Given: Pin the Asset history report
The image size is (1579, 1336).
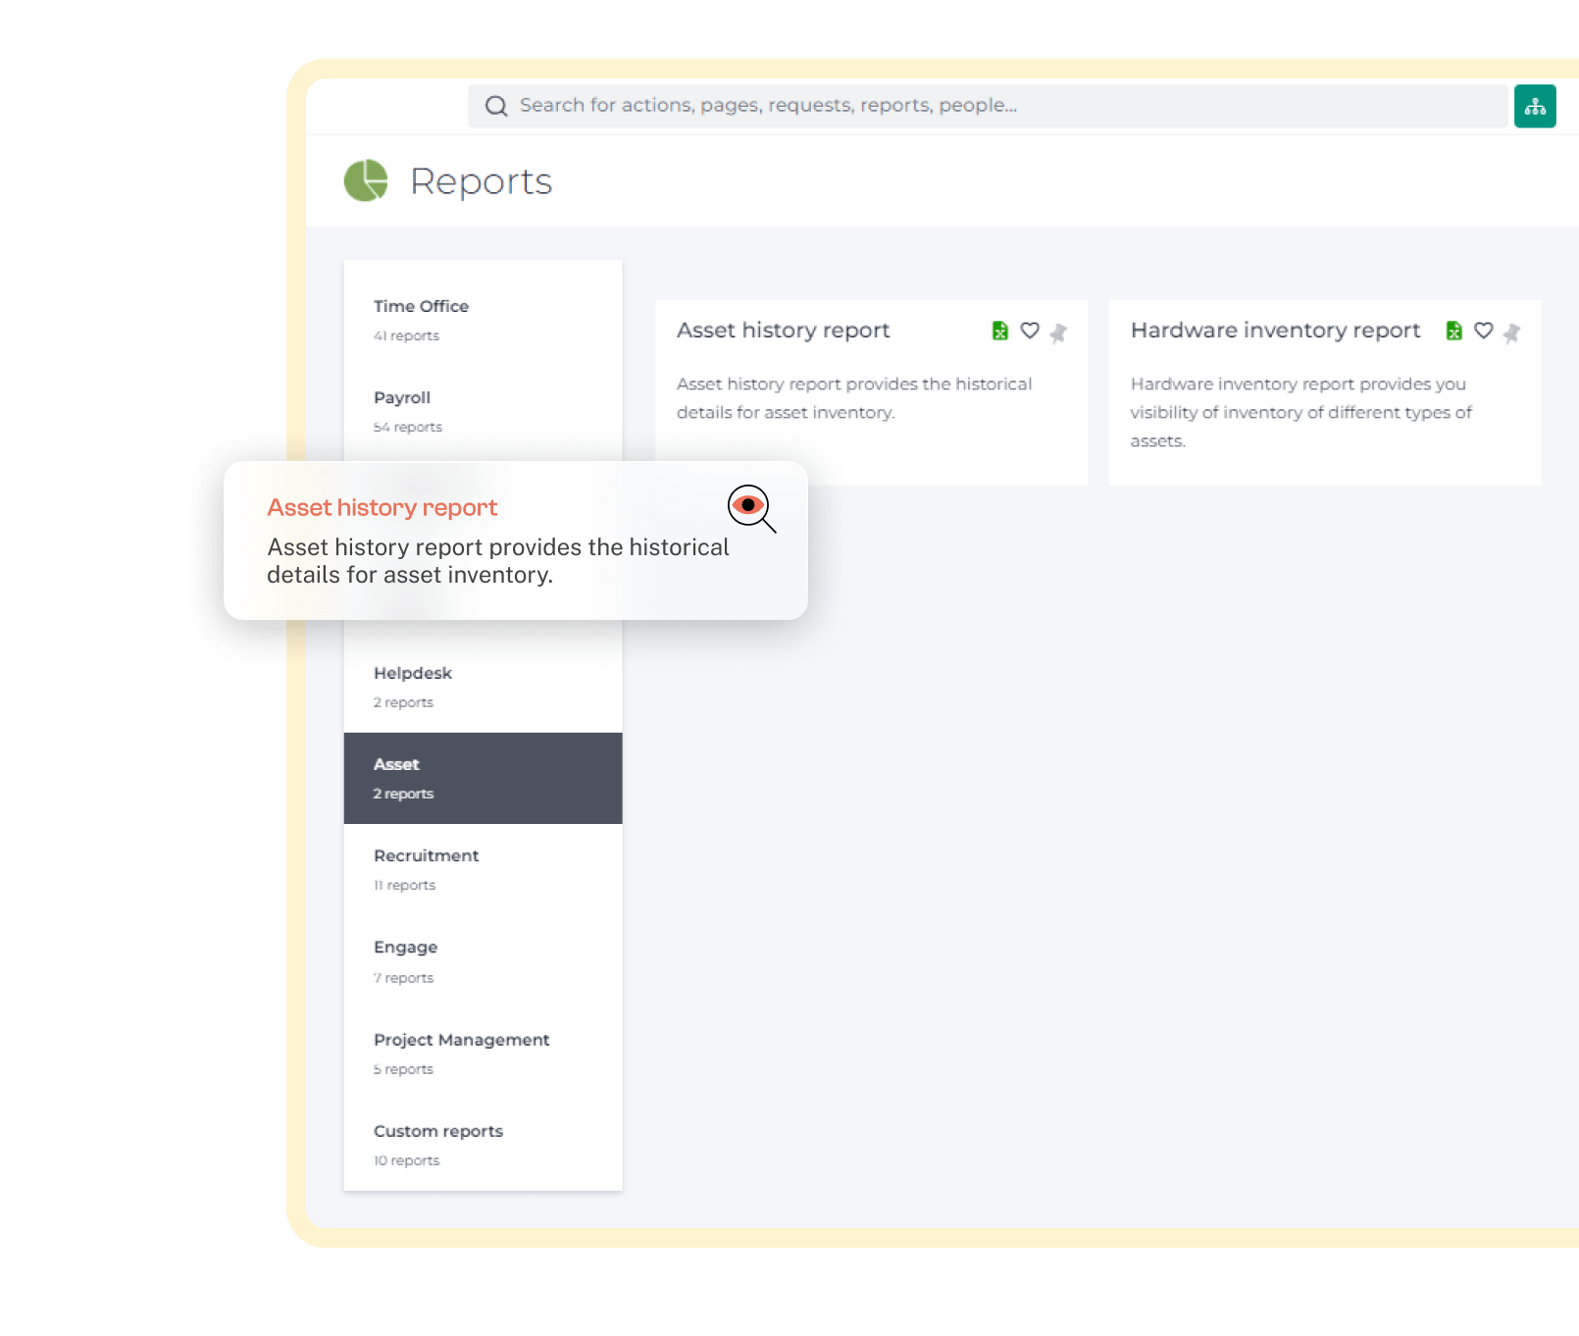Looking at the screenshot, I should tap(1058, 334).
